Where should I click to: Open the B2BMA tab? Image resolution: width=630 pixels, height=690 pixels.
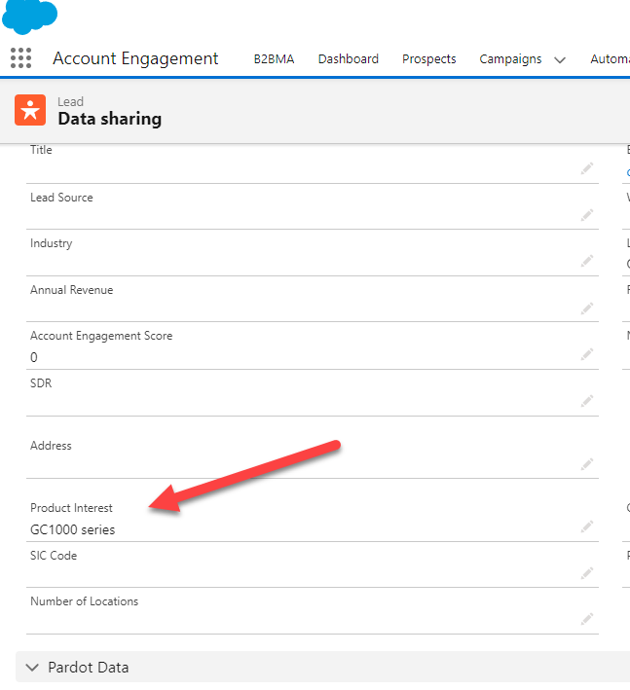click(274, 59)
